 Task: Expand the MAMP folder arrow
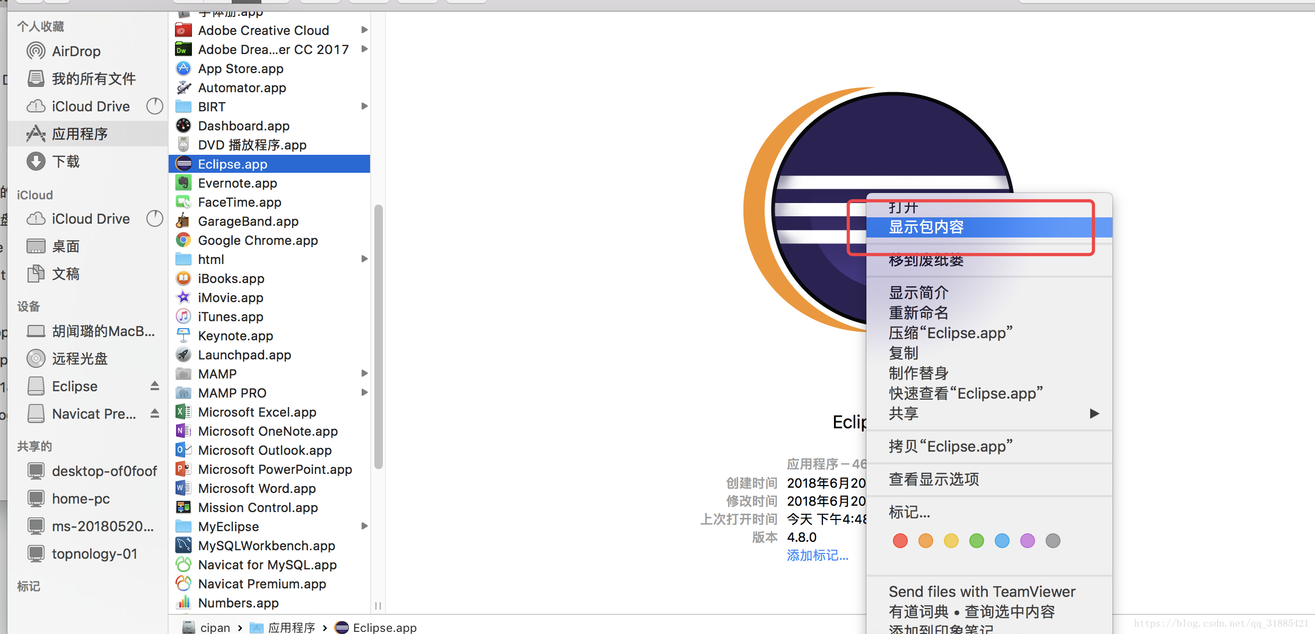point(364,374)
